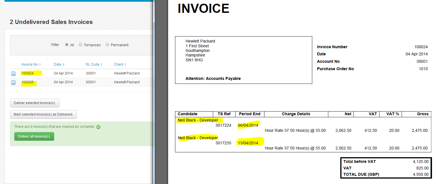
Task: Click date 04 Apr 2014 in 100024 row
Action: 63,73
